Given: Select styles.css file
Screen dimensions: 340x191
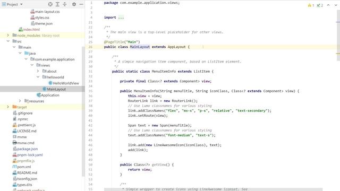Looking at the screenshot, I should tap(42, 18).
